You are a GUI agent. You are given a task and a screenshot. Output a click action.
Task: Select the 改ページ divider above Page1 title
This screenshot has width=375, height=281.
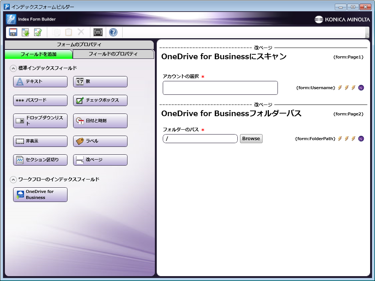click(x=263, y=48)
